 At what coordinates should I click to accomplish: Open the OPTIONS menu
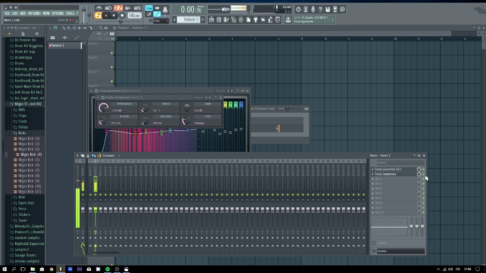[x=58, y=13]
